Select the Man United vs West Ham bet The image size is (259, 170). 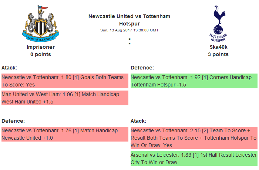(64, 98)
